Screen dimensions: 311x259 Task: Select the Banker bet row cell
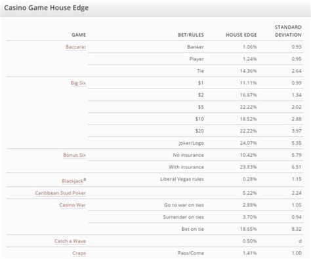point(196,47)
